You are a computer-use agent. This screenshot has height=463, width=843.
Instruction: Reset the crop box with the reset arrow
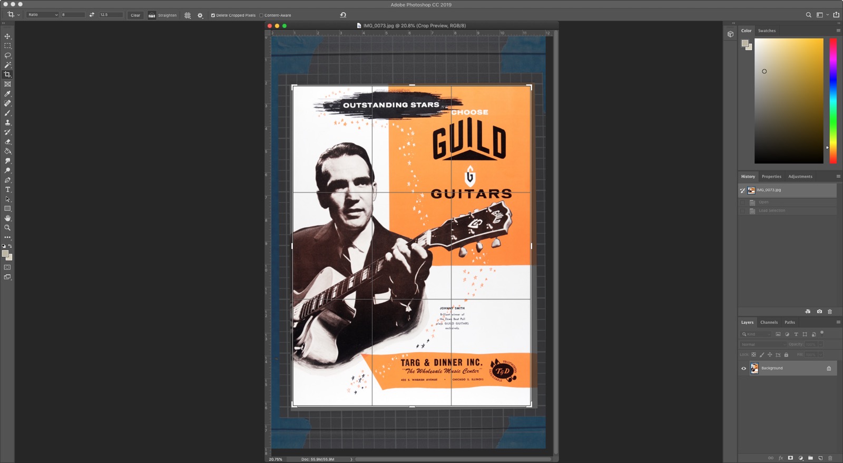pyautogui.click(x=343, y=15)
